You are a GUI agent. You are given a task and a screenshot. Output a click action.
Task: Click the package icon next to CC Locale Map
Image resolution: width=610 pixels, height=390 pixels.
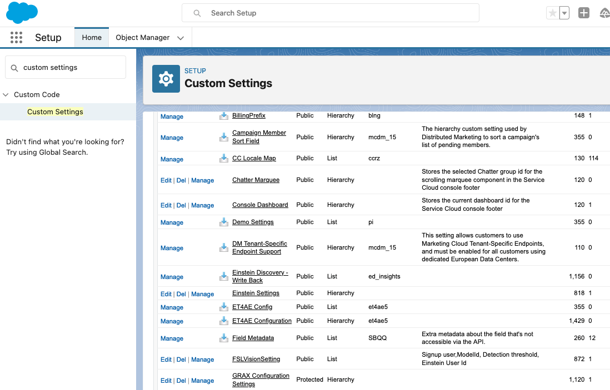point(224,159)
